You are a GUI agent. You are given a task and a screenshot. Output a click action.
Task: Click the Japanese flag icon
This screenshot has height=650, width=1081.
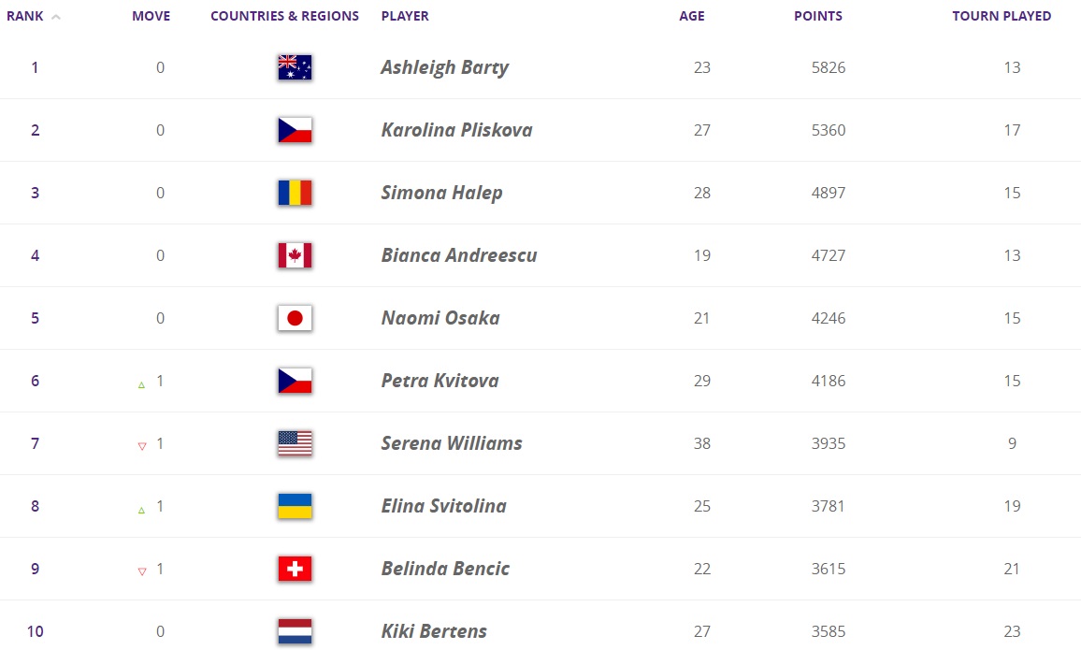click(x=295, y=318)
